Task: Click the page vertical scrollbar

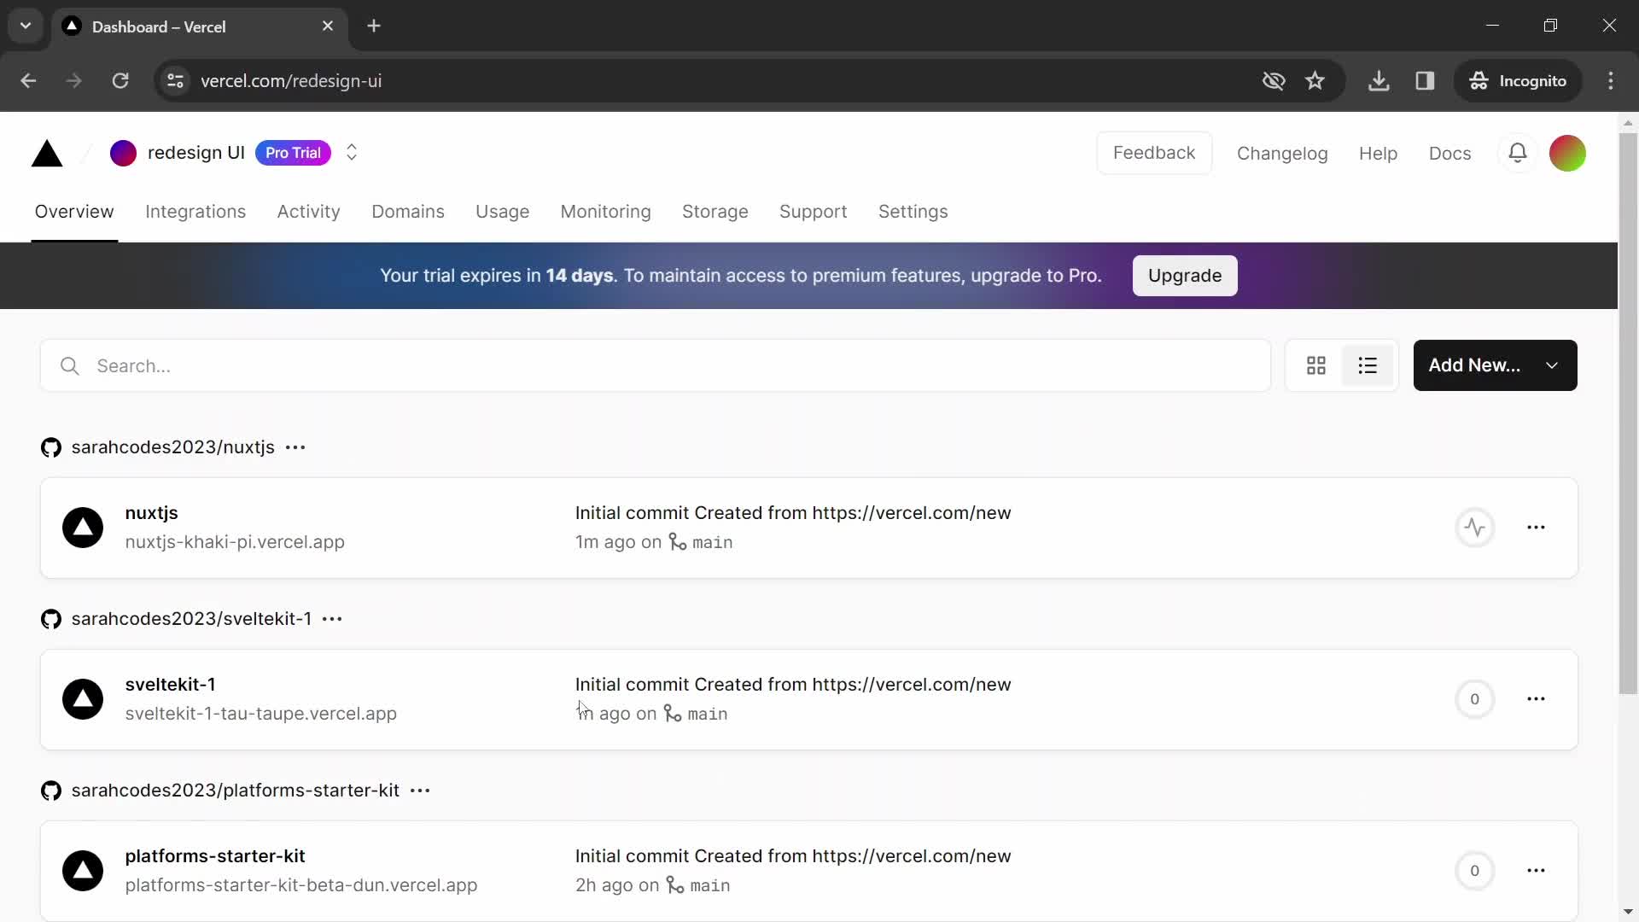Action: 1628,414
